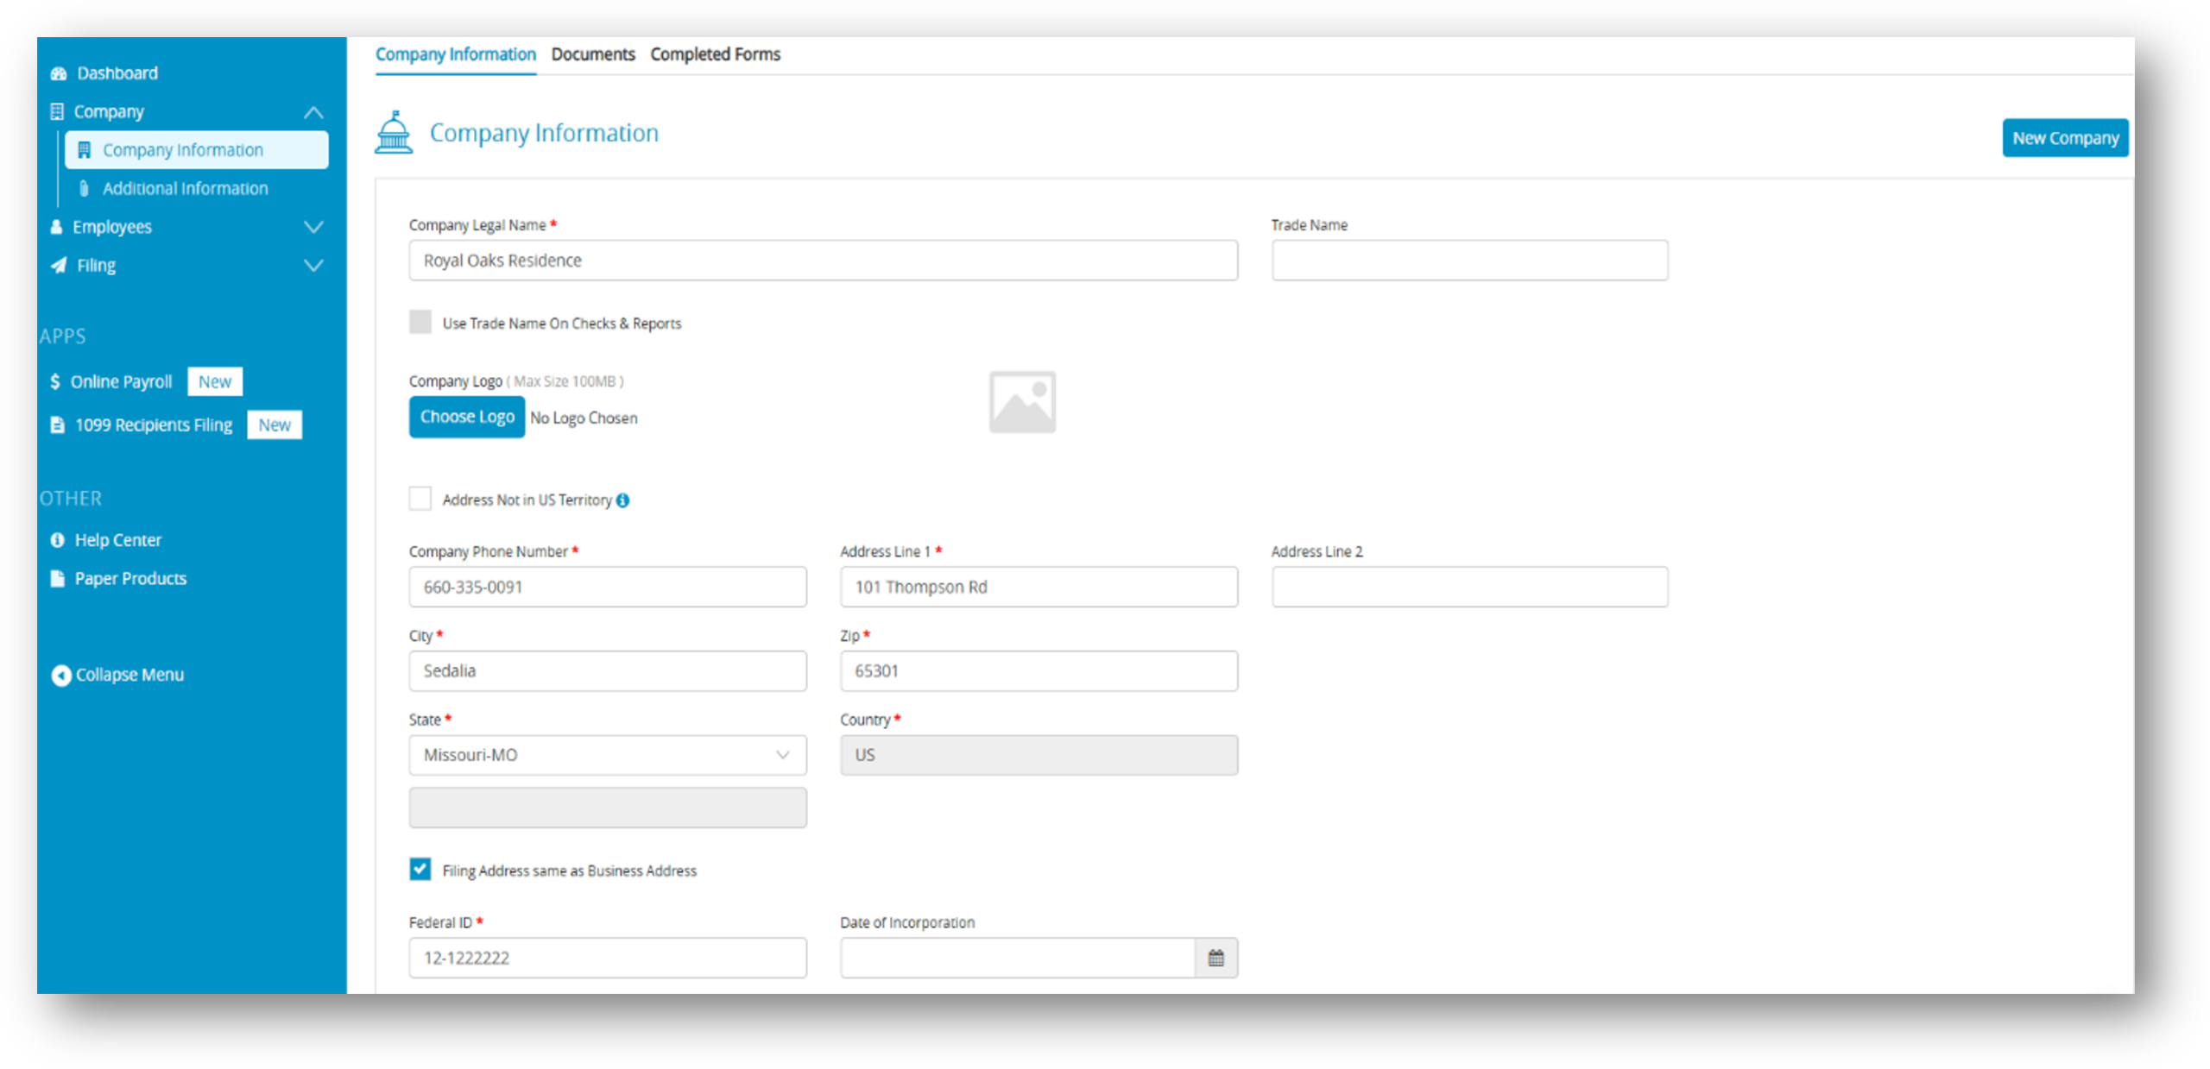Click the Company building icon in sidebar
Image resolution: width=2210 pixels, height=1069 pixels.
pyautogui.click(x=57, y=111)
